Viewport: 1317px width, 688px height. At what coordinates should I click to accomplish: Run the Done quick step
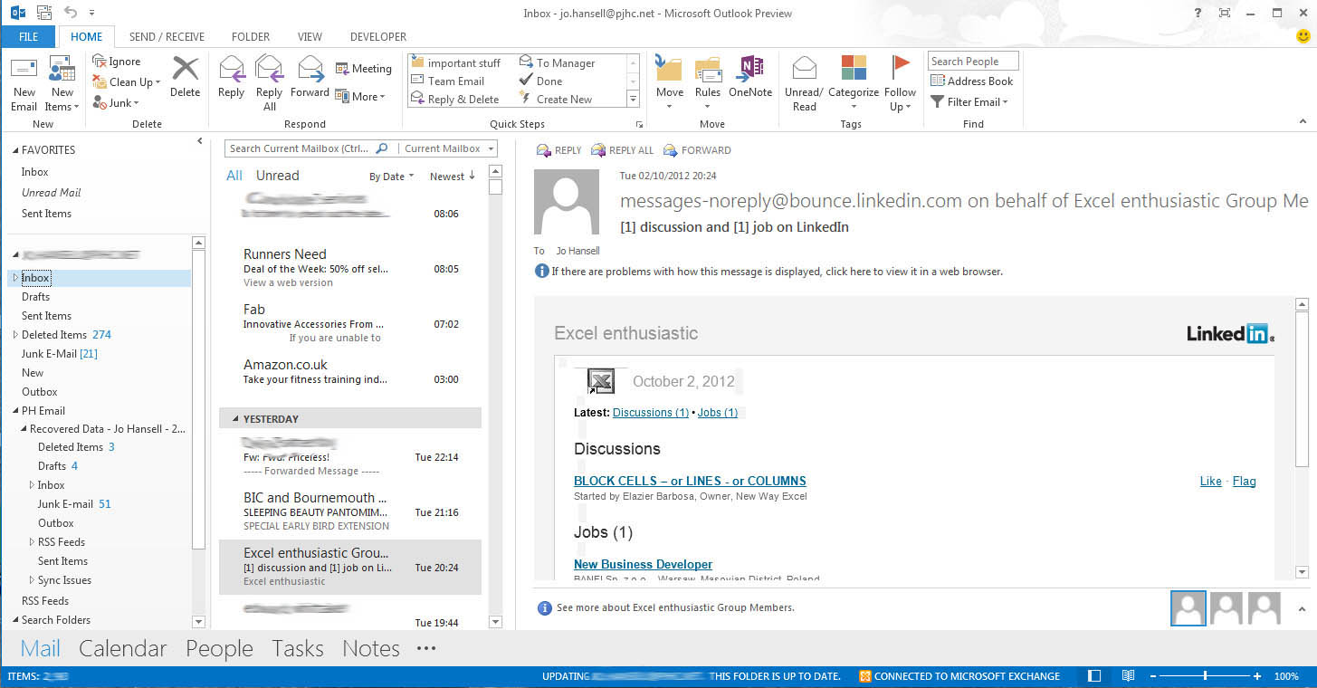click(541, 81)
